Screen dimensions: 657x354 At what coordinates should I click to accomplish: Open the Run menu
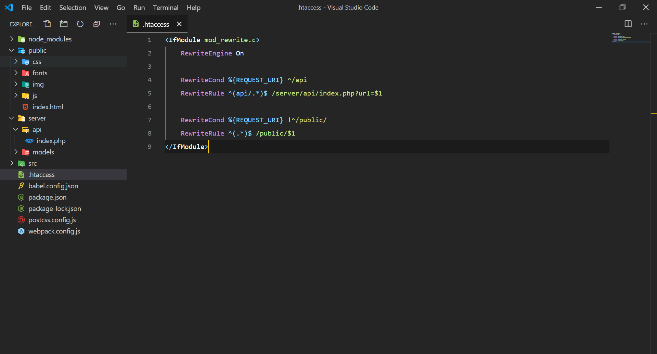(139, 8)
